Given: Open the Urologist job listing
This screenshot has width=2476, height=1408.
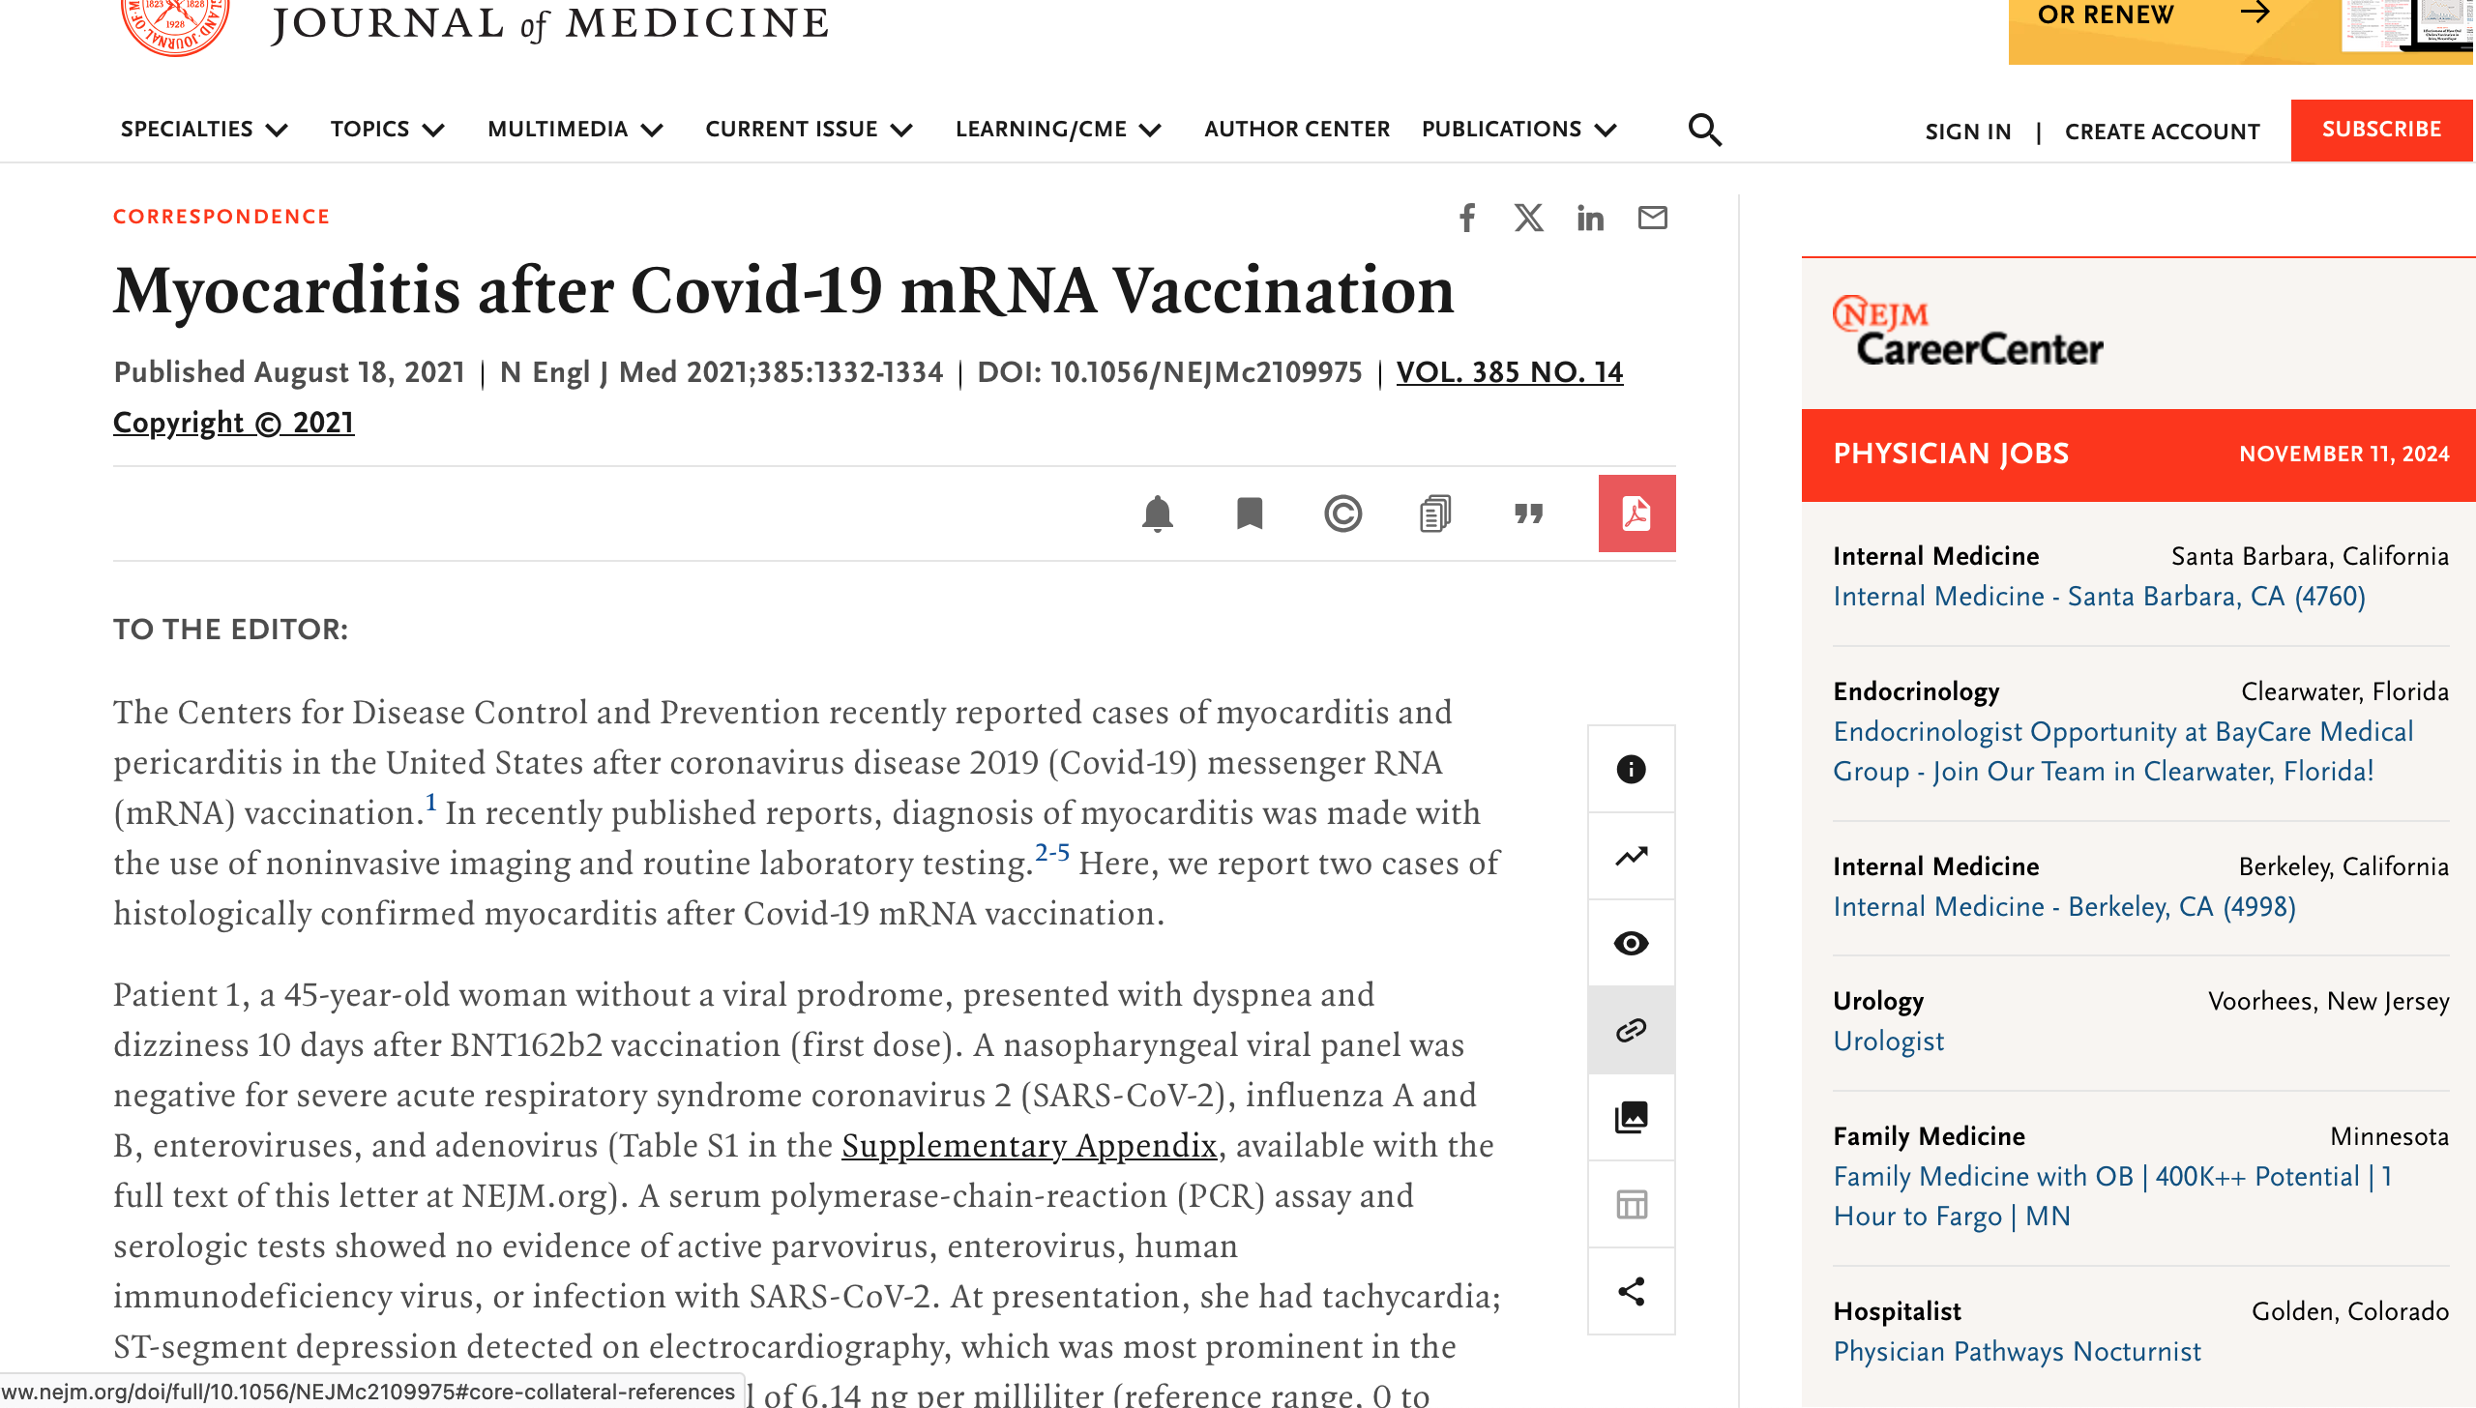Looking at the screenshot, I should (x=1888, y=1041).
